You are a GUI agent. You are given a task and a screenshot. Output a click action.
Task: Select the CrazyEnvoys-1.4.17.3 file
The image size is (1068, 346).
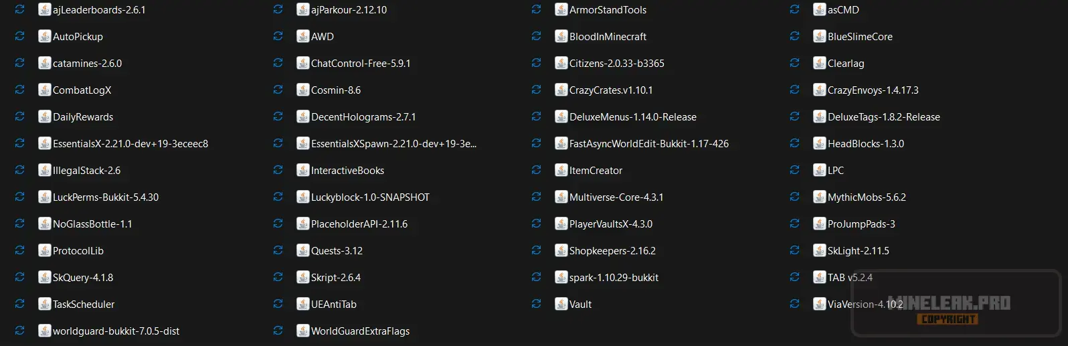pyautogui.click(x=873, y=90)
